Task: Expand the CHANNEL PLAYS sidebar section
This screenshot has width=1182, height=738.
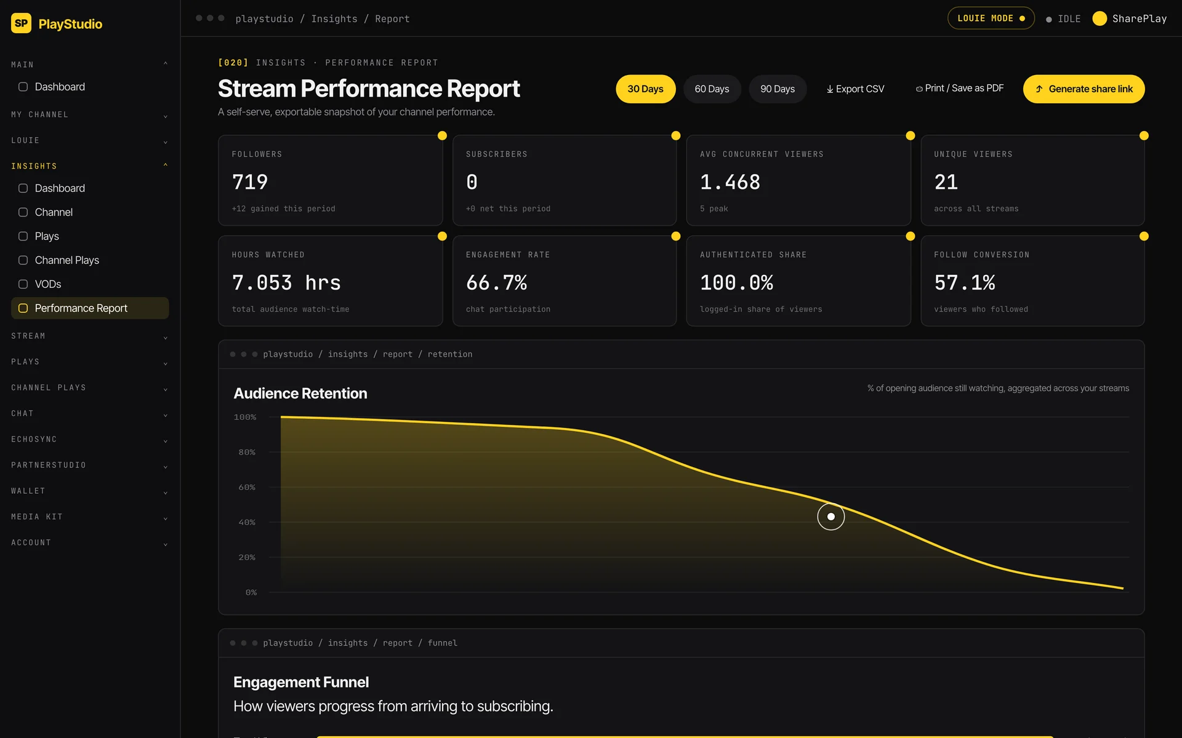Action: click(x=89, y=388)
